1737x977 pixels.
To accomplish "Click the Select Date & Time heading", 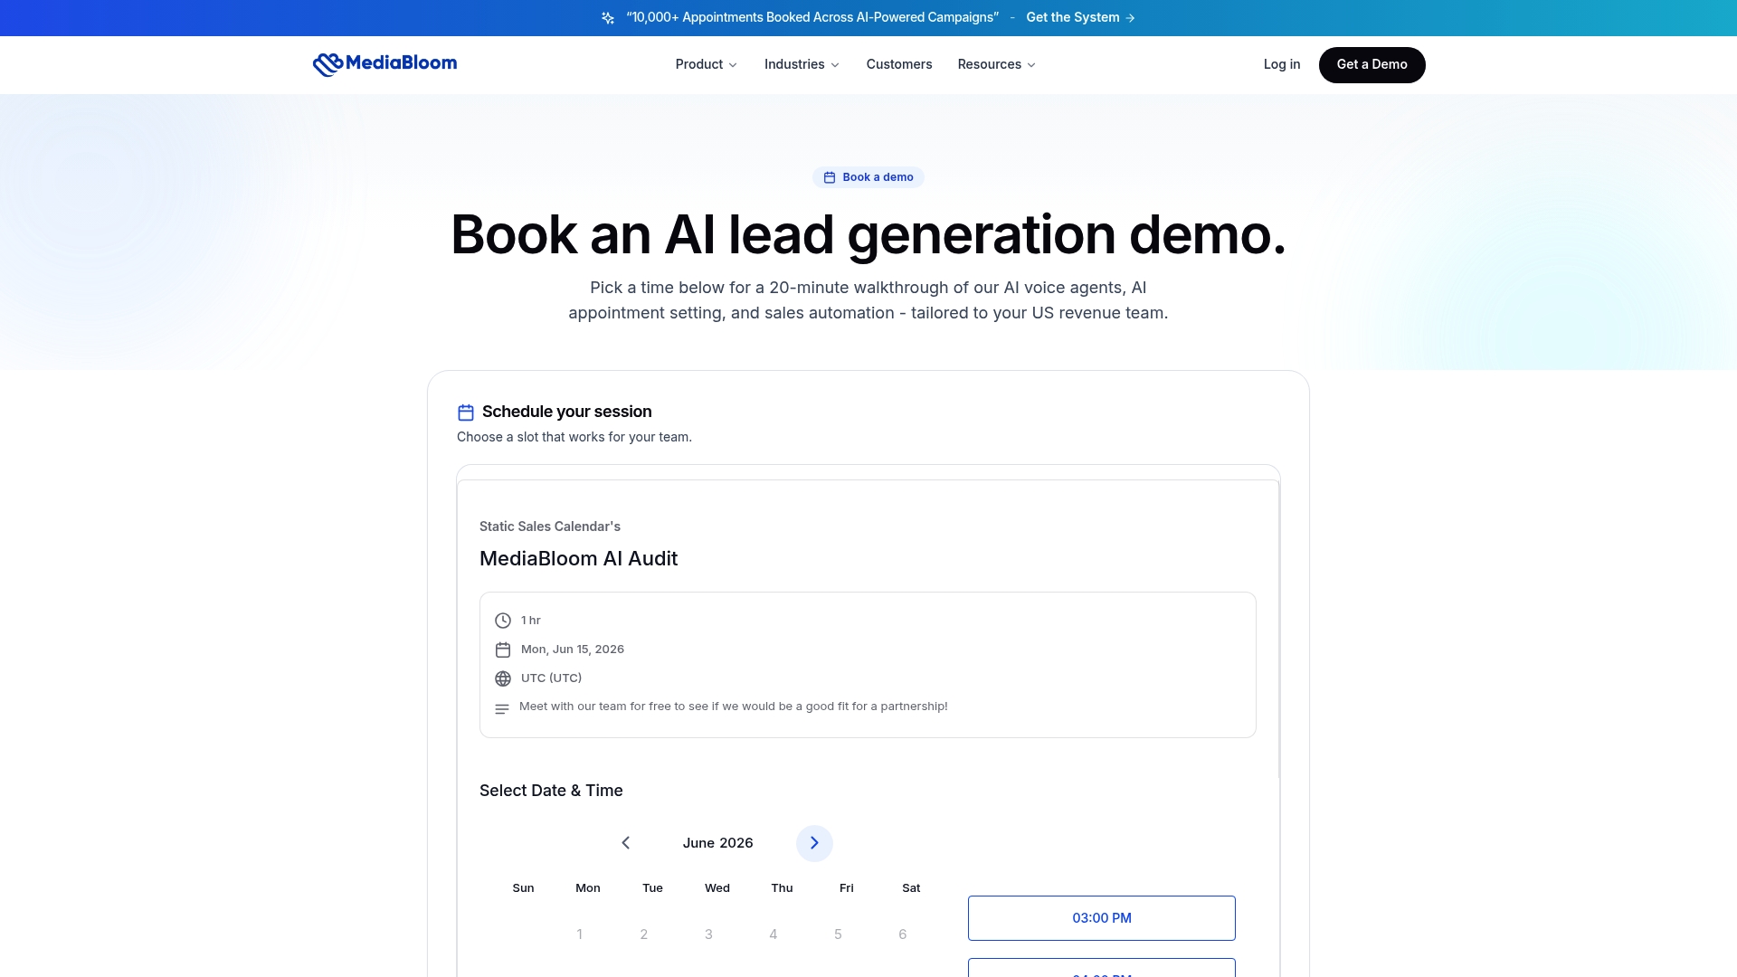I will coord(551,791).
